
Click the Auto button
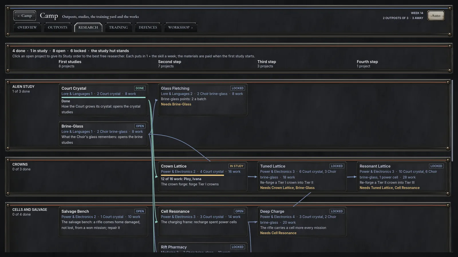tap(436, 16)
